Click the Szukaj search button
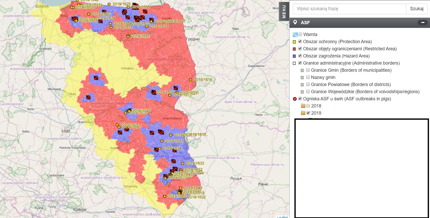Image resolution: width=430 pixels, height=218 pixels. point(416,9)
